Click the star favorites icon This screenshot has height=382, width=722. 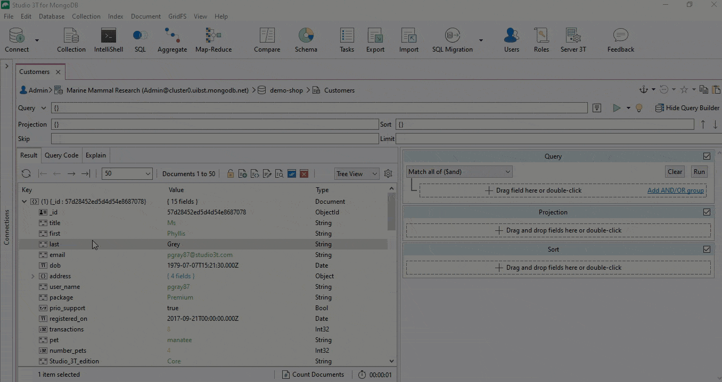coord(684,90)
